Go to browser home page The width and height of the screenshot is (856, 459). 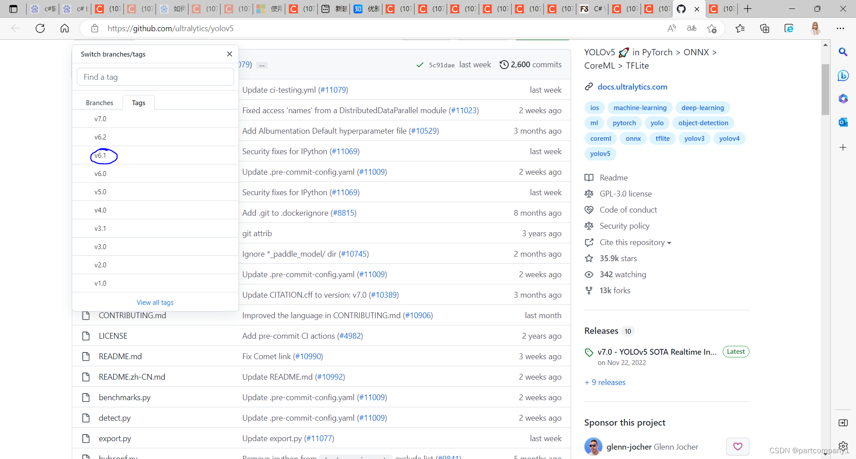(x=65, y=29)
